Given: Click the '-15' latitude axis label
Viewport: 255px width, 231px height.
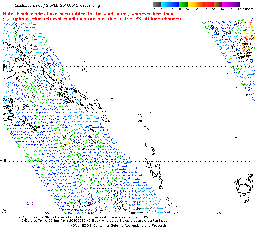Looking at the screenshot, I should point(3,161).
